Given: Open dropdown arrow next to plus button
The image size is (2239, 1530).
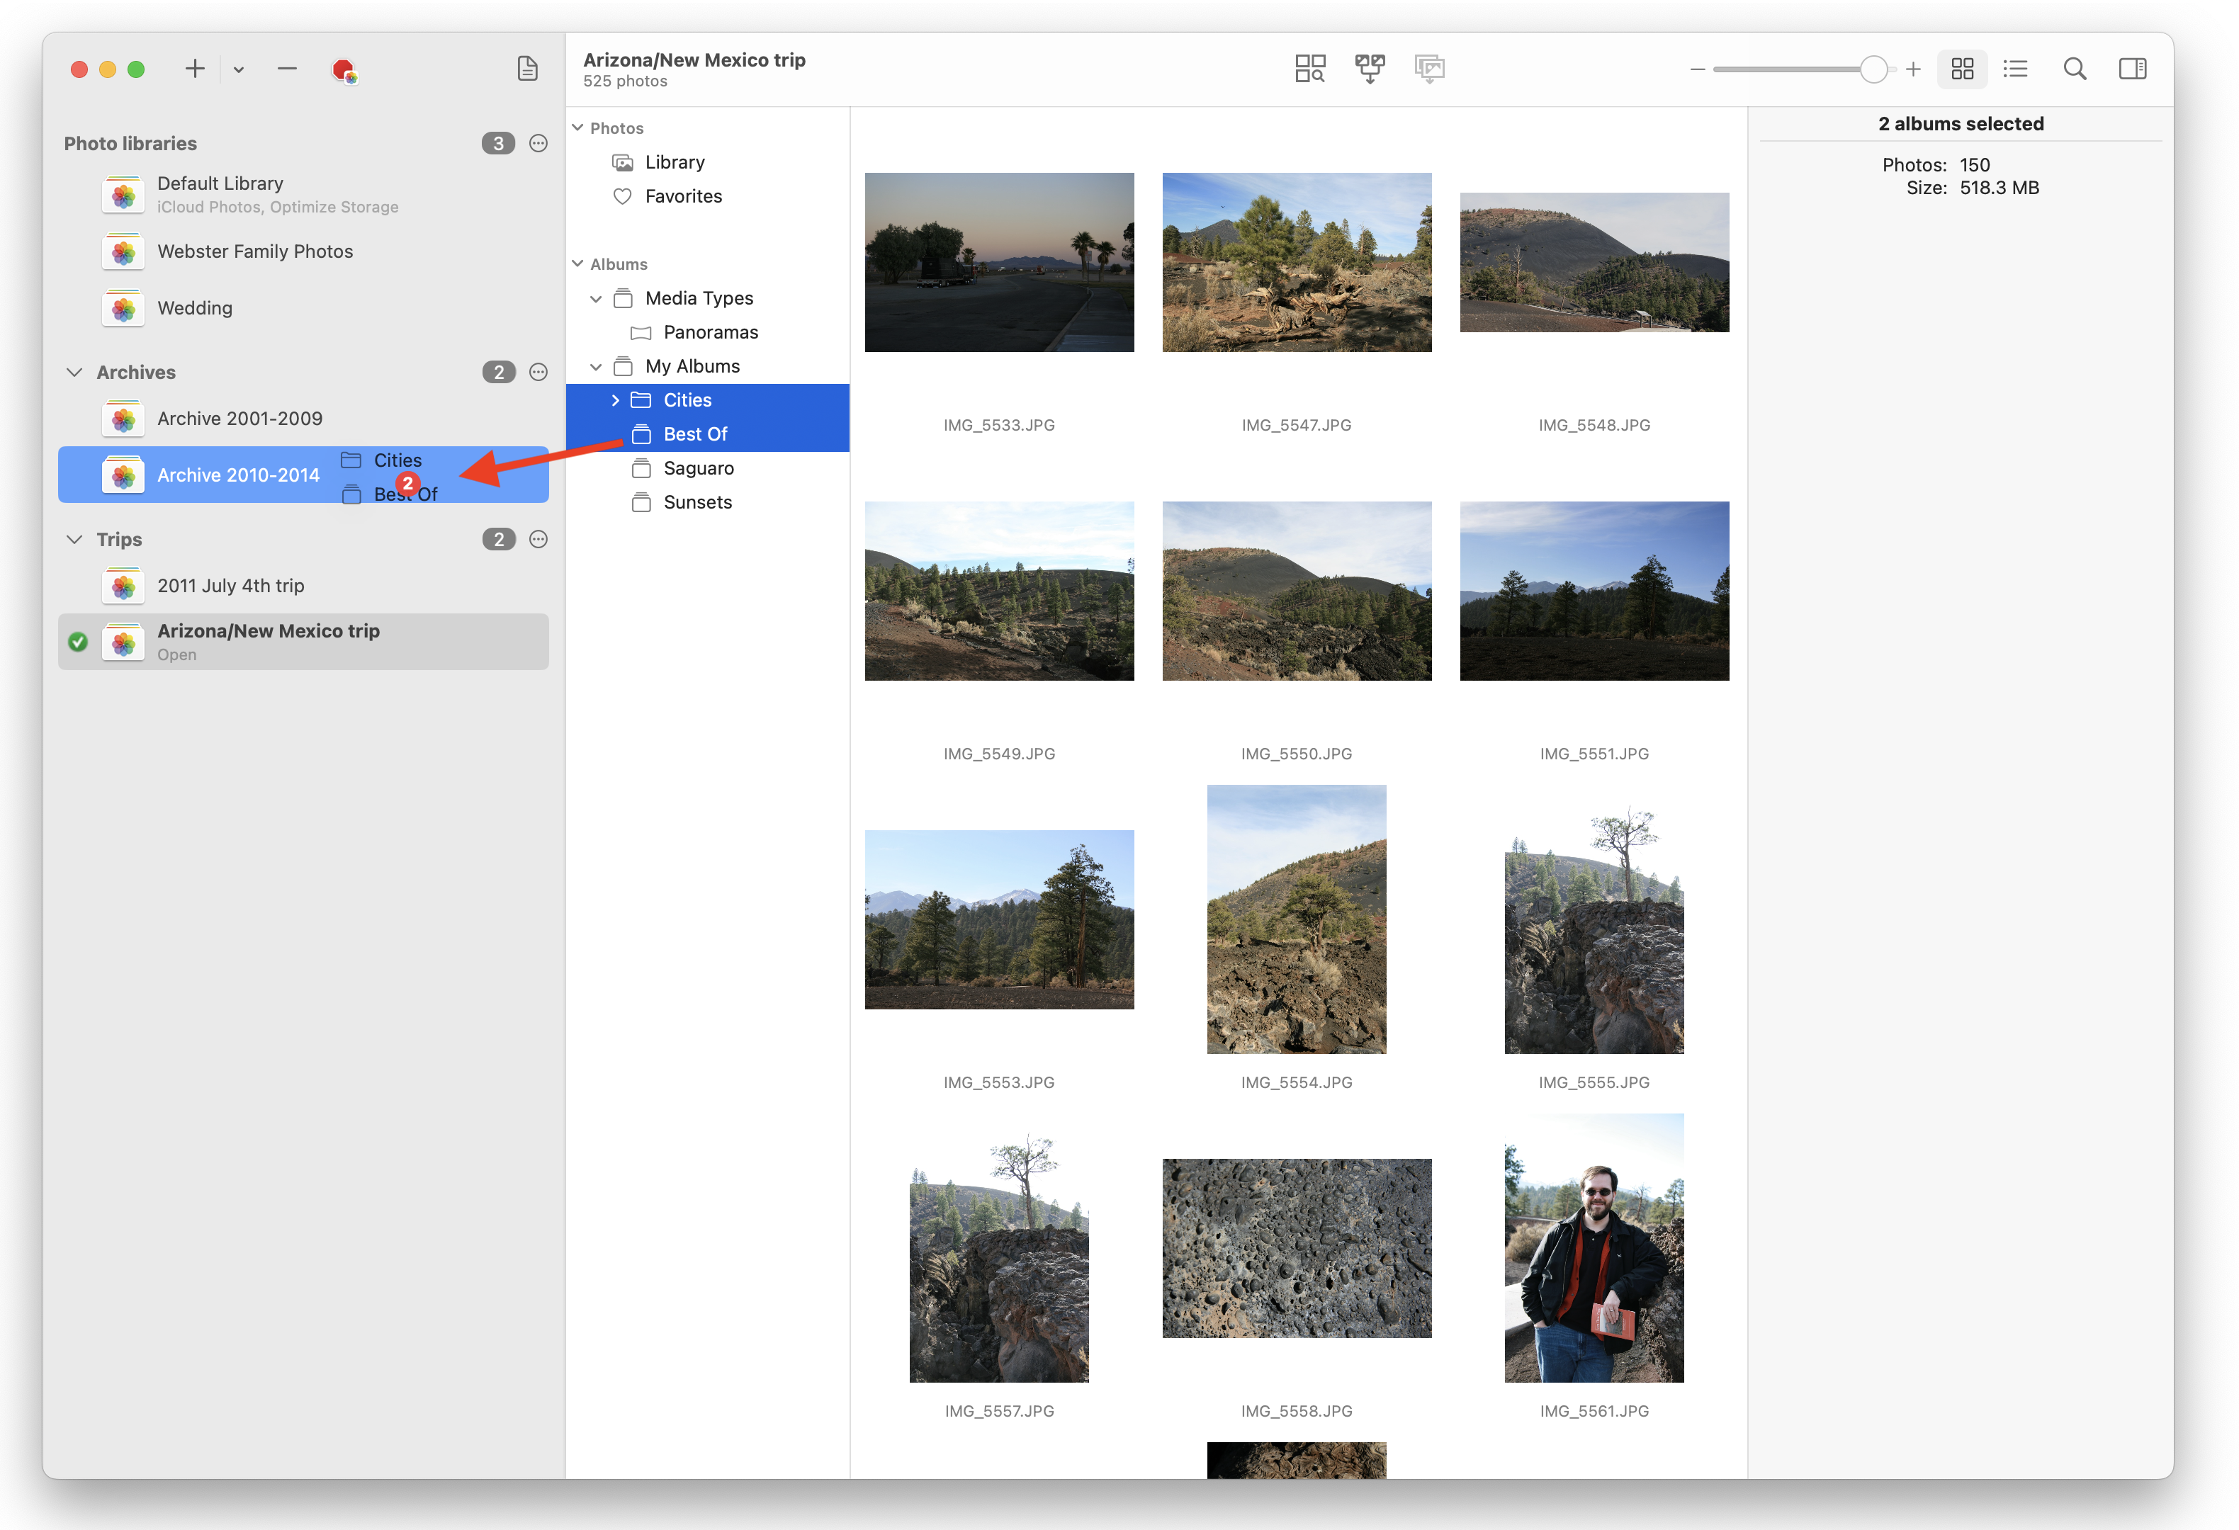Looking at the screenshot, I should click(x=238, y=69).
